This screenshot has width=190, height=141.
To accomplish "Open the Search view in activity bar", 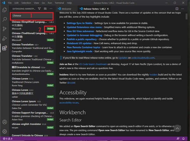I will (5, 19).
